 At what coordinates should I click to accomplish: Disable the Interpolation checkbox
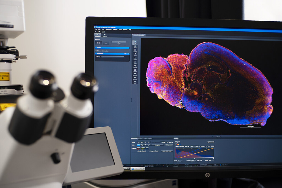point(166,145)
